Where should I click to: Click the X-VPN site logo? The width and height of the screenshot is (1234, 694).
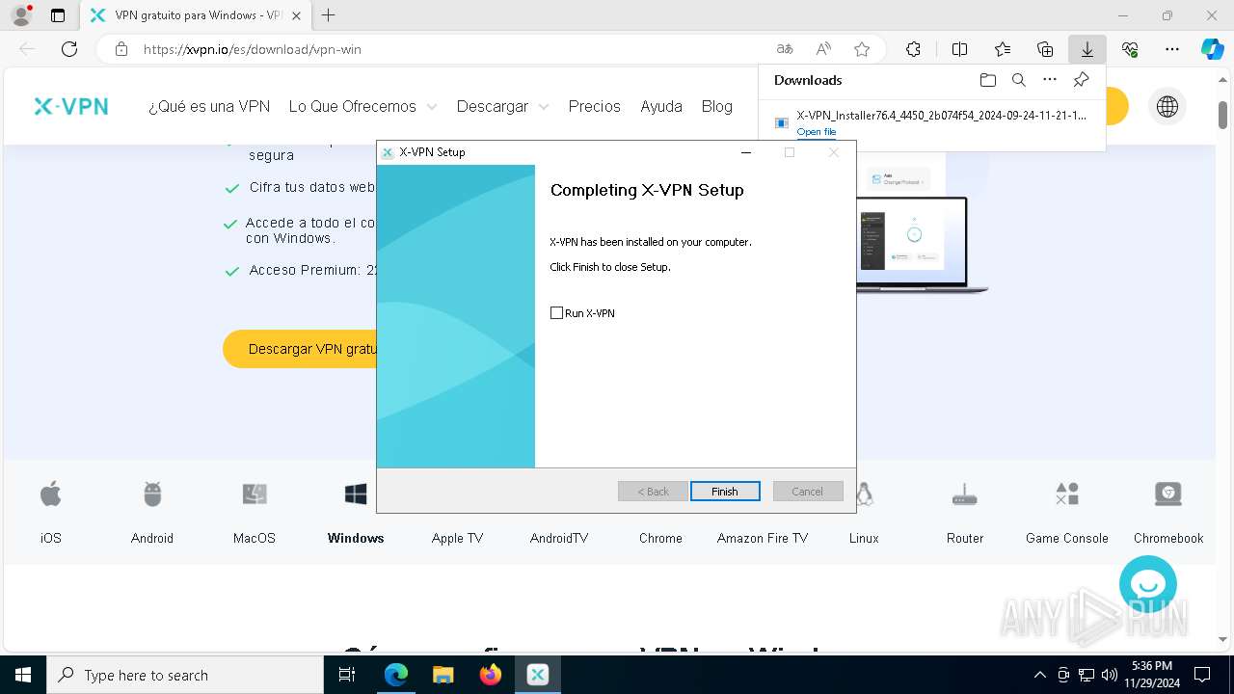[x=71, y=106]
